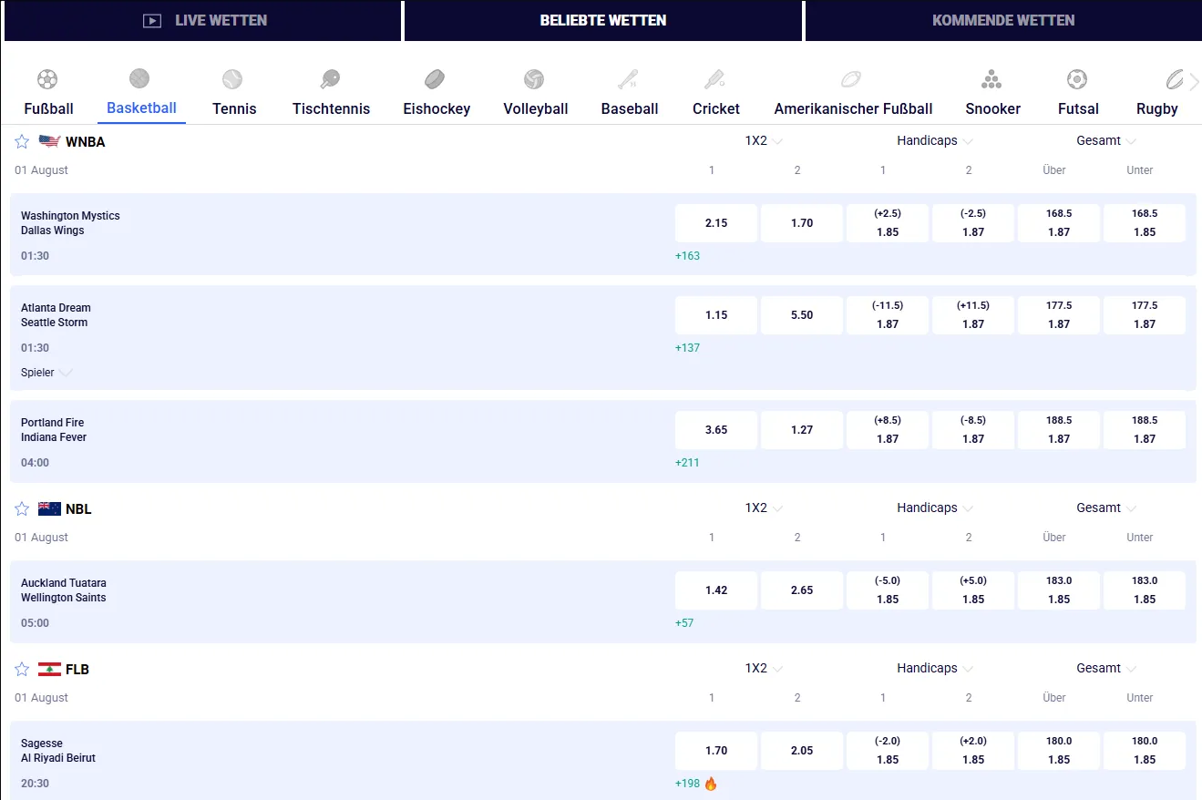This screenshot has width=1202, height=800.
Task: Open the KOMMENDE WETTEN tab
Action: coord(1003,21)
